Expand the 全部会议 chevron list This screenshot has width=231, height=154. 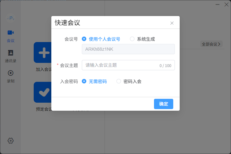click(x=211, y=44)
